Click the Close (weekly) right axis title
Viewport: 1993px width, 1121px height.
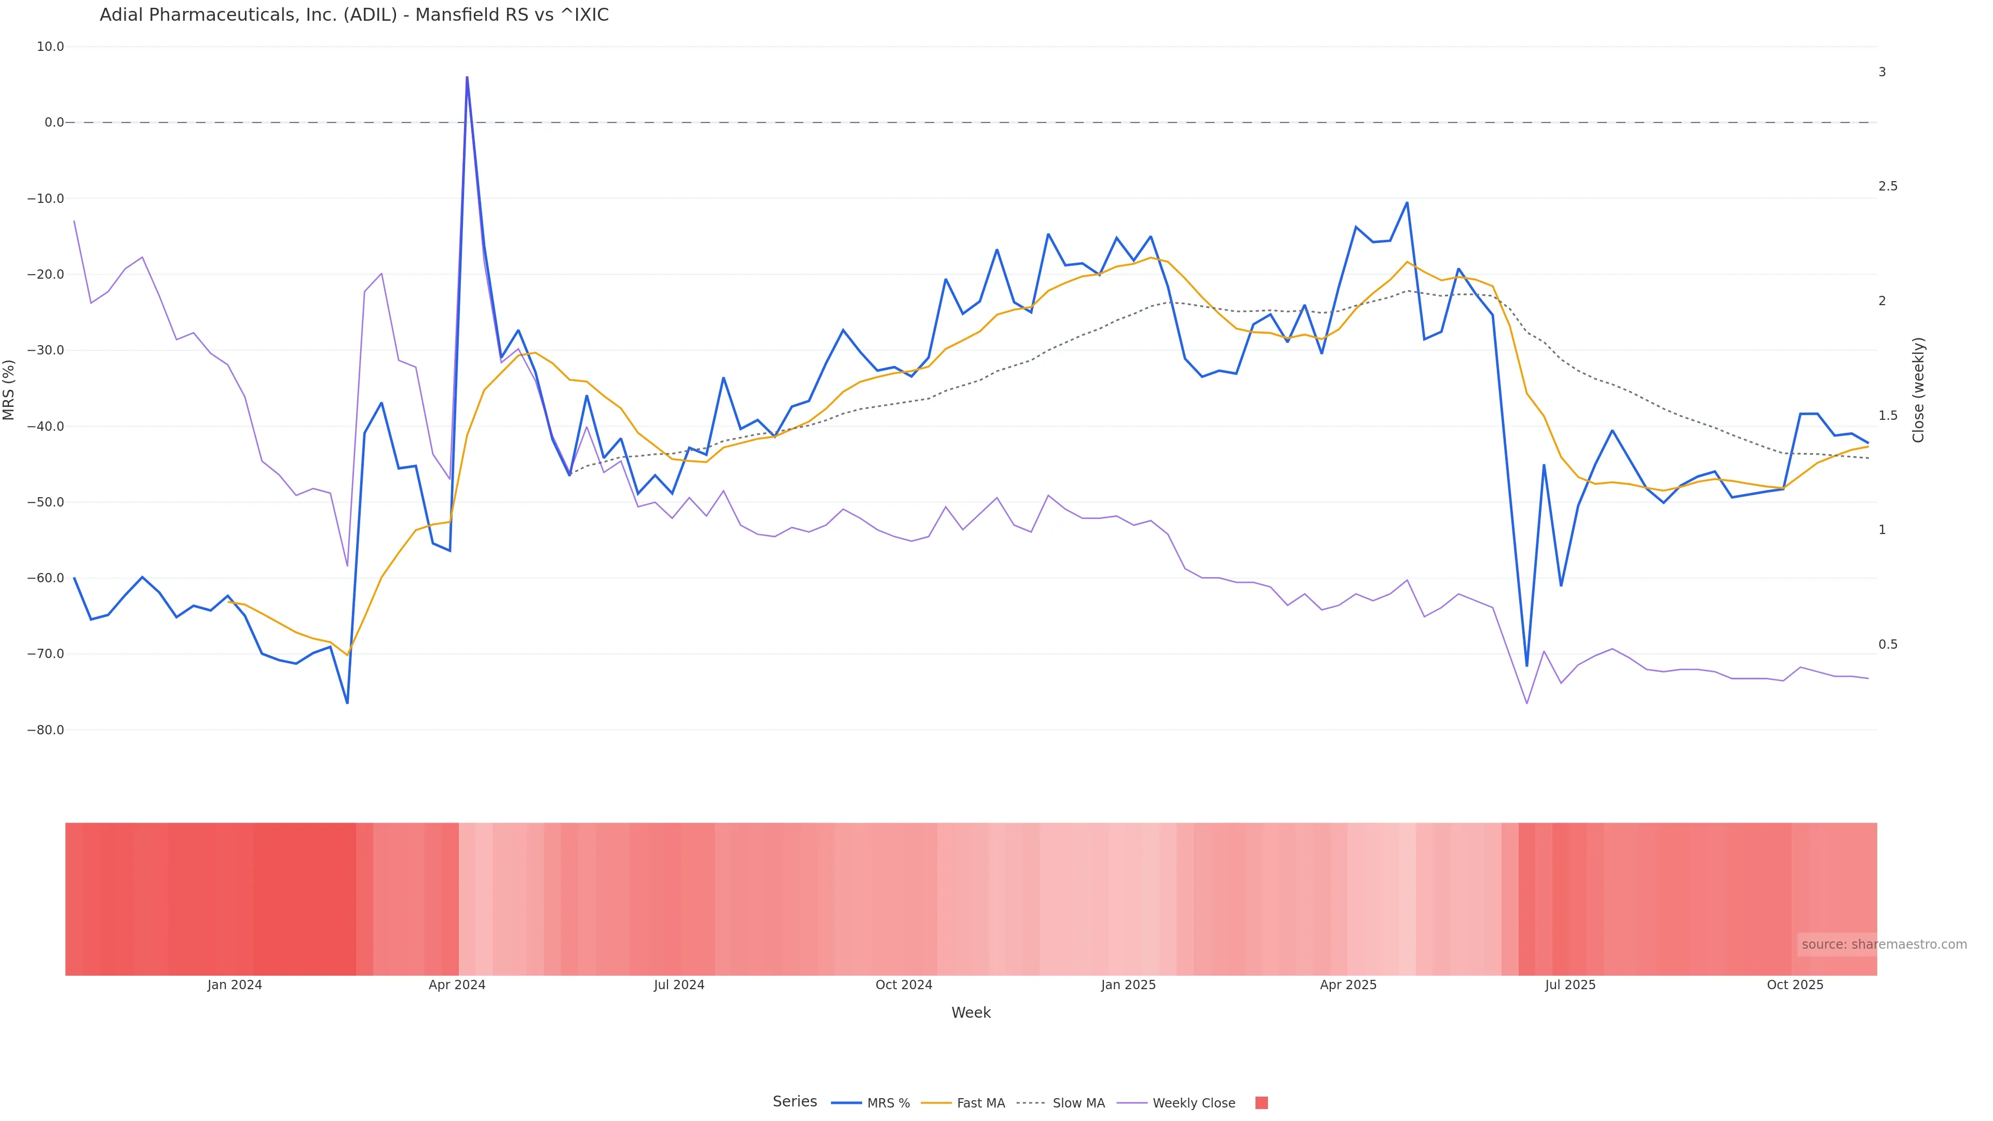(x=1918, y=389)
